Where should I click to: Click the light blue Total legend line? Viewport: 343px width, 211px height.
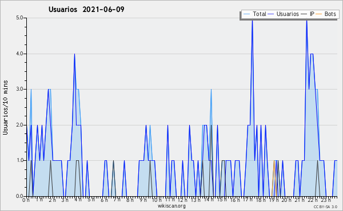click(x=246, y=14)
